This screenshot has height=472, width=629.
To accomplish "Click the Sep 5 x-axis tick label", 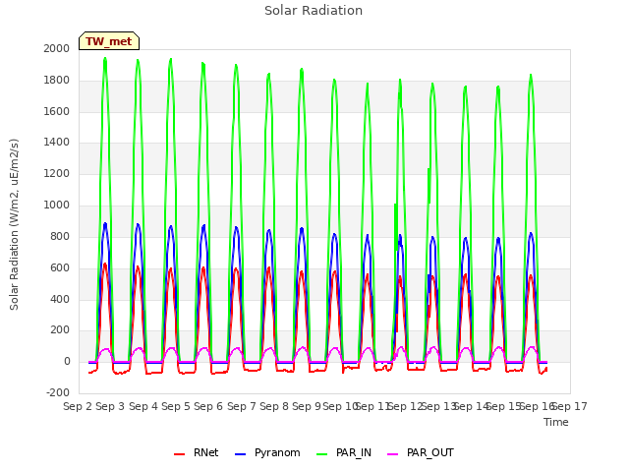I will tap(176, 406).
